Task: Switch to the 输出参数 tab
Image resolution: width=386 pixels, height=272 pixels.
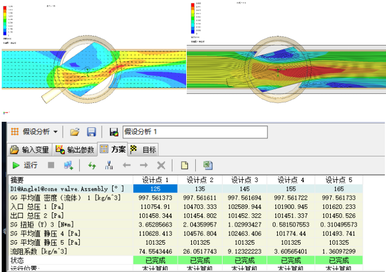Action: click(75, 150)
